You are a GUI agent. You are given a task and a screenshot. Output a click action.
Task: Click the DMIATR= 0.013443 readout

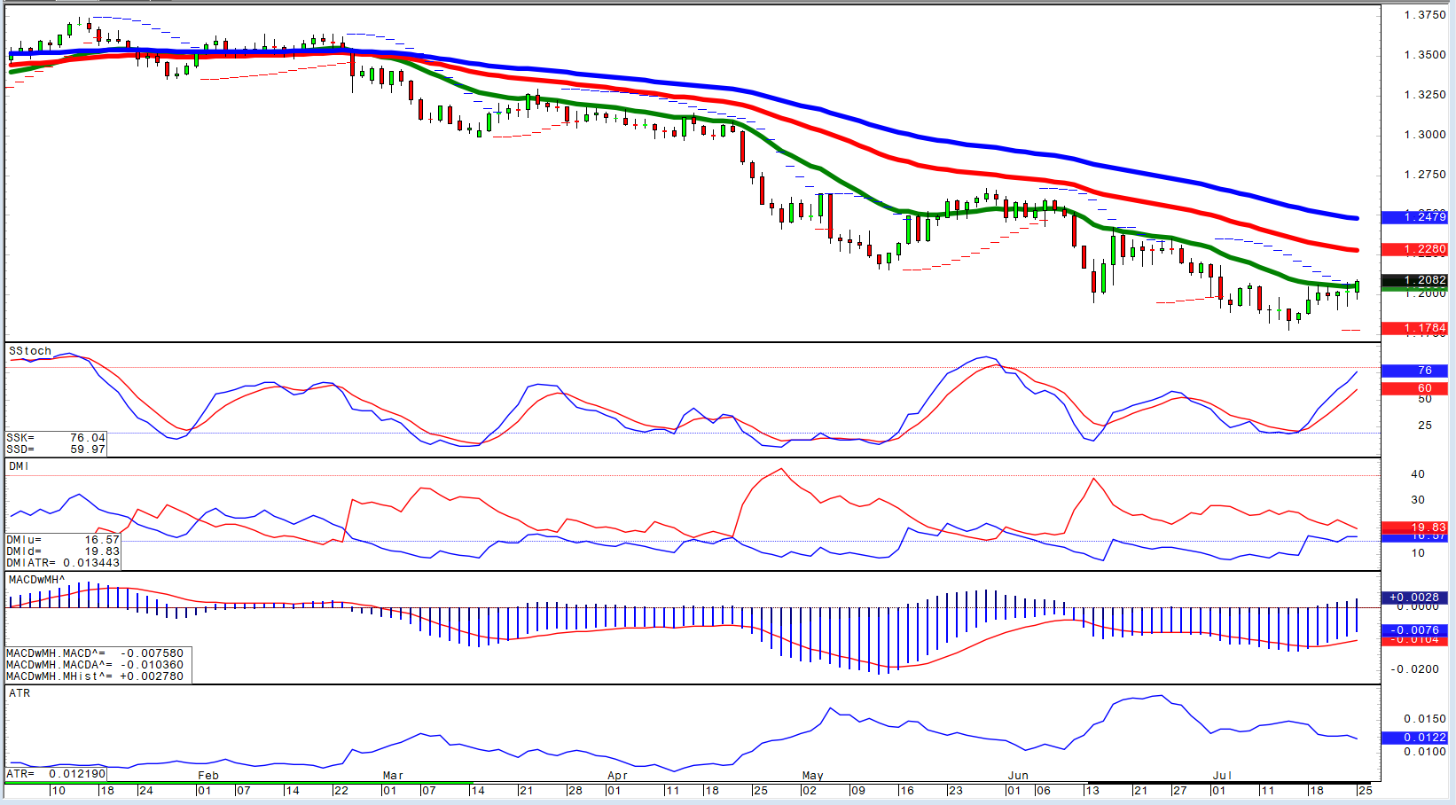click(63, 563)
